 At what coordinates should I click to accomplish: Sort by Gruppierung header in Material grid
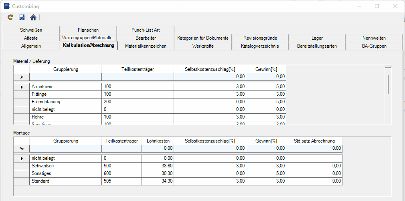pos(65,69)
